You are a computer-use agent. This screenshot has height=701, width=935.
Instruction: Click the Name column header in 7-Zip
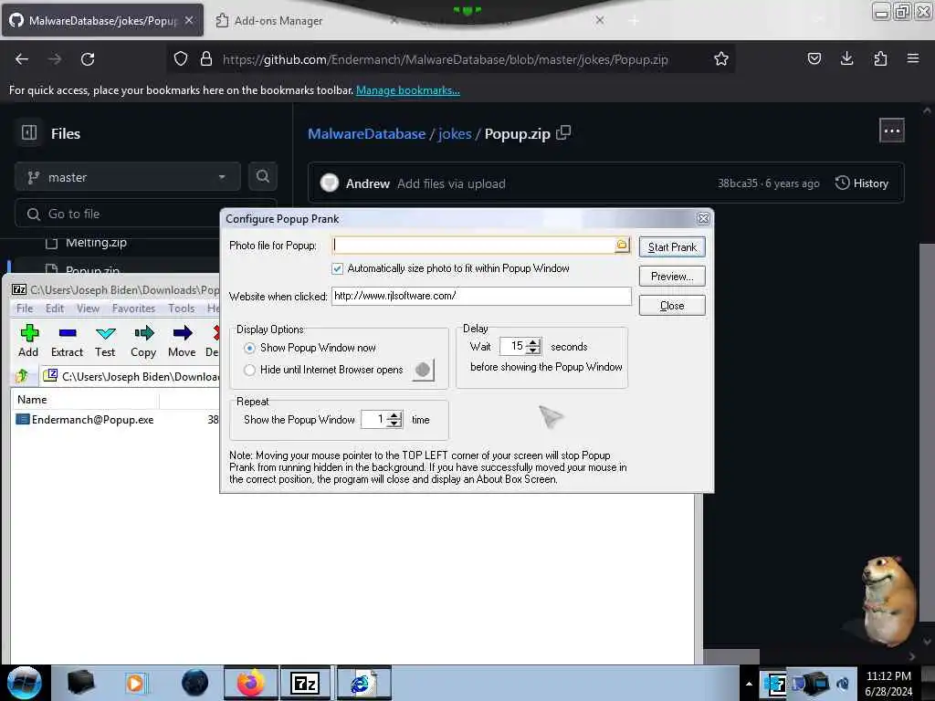(85, 400)
